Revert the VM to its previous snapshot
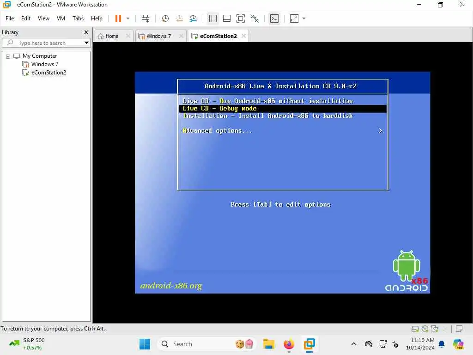This screenshot has width=473, height=355. point(179,18)
